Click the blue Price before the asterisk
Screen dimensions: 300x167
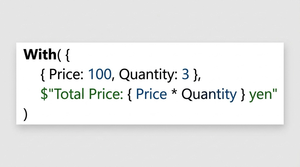pyautogui.click(x=152, y=94)
